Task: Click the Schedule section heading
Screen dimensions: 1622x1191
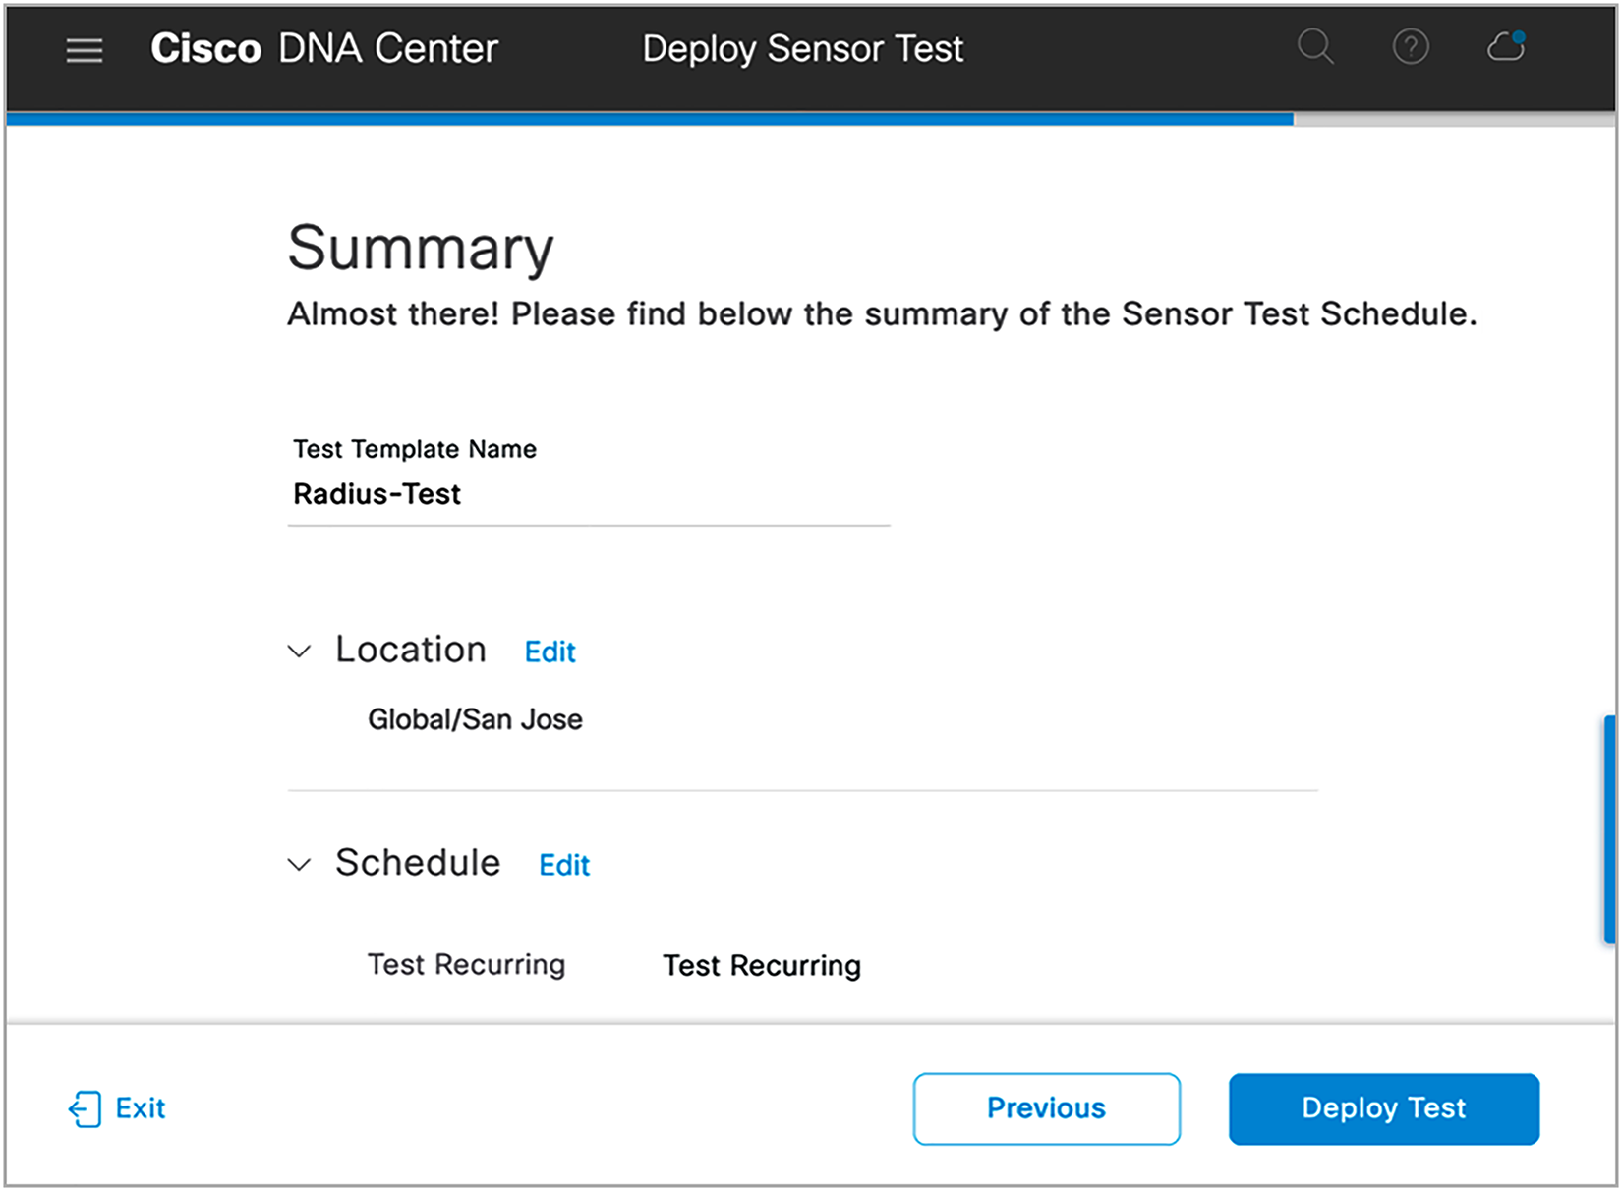Action: coord(418,863)
